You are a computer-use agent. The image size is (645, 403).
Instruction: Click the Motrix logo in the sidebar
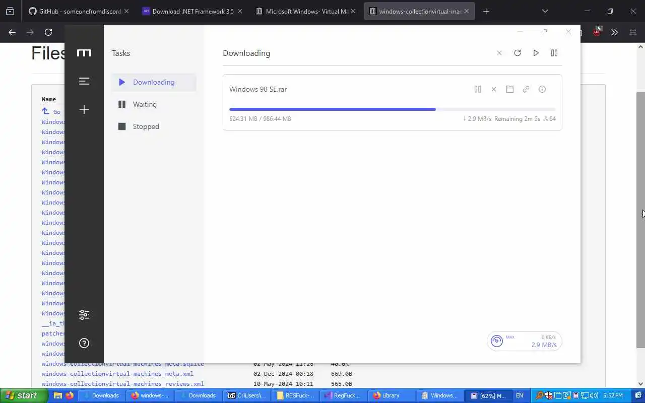tap(84, 53)
